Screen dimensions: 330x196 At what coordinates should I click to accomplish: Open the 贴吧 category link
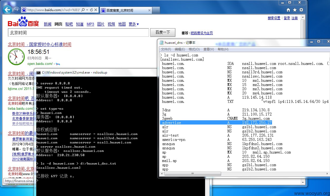coord(69,24)
